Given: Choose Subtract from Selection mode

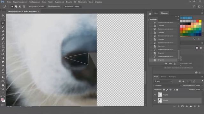Looking at the screenshot, I should pyautogui.click(x=20, y=7).
